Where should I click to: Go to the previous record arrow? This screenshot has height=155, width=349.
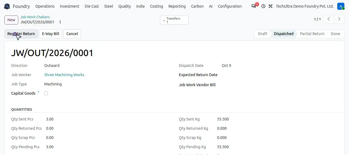(329, 19)
